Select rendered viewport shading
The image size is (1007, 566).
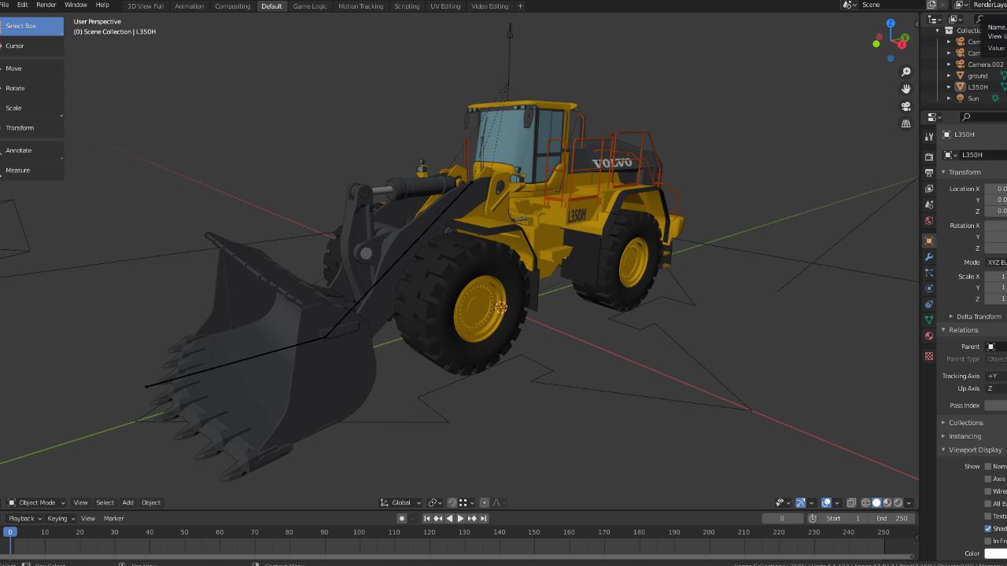(x=898, y=502)
